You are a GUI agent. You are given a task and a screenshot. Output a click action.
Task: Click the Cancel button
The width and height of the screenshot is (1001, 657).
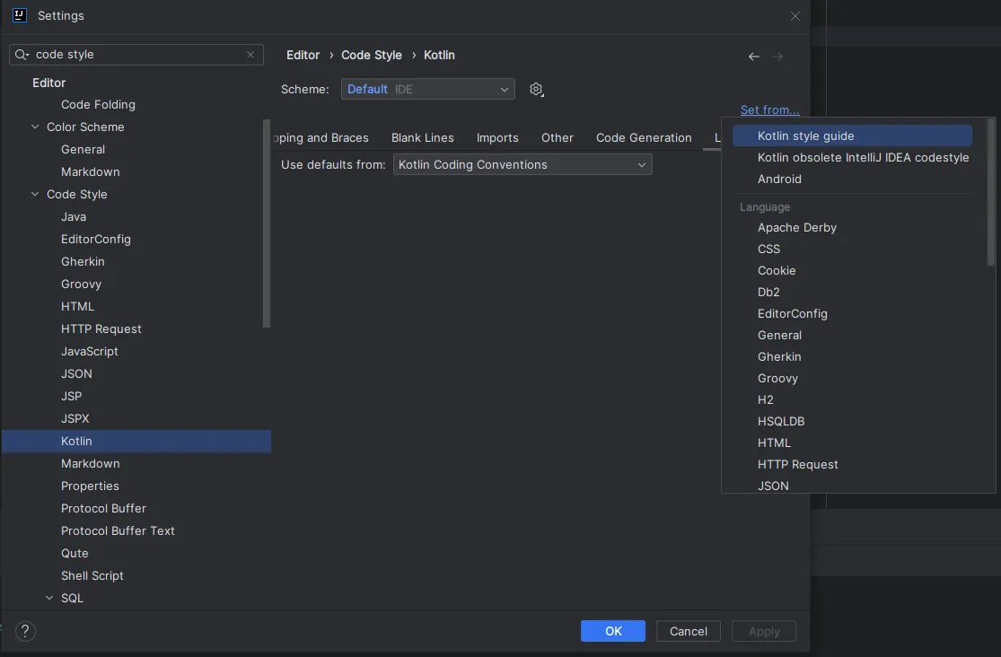(689, 631)
